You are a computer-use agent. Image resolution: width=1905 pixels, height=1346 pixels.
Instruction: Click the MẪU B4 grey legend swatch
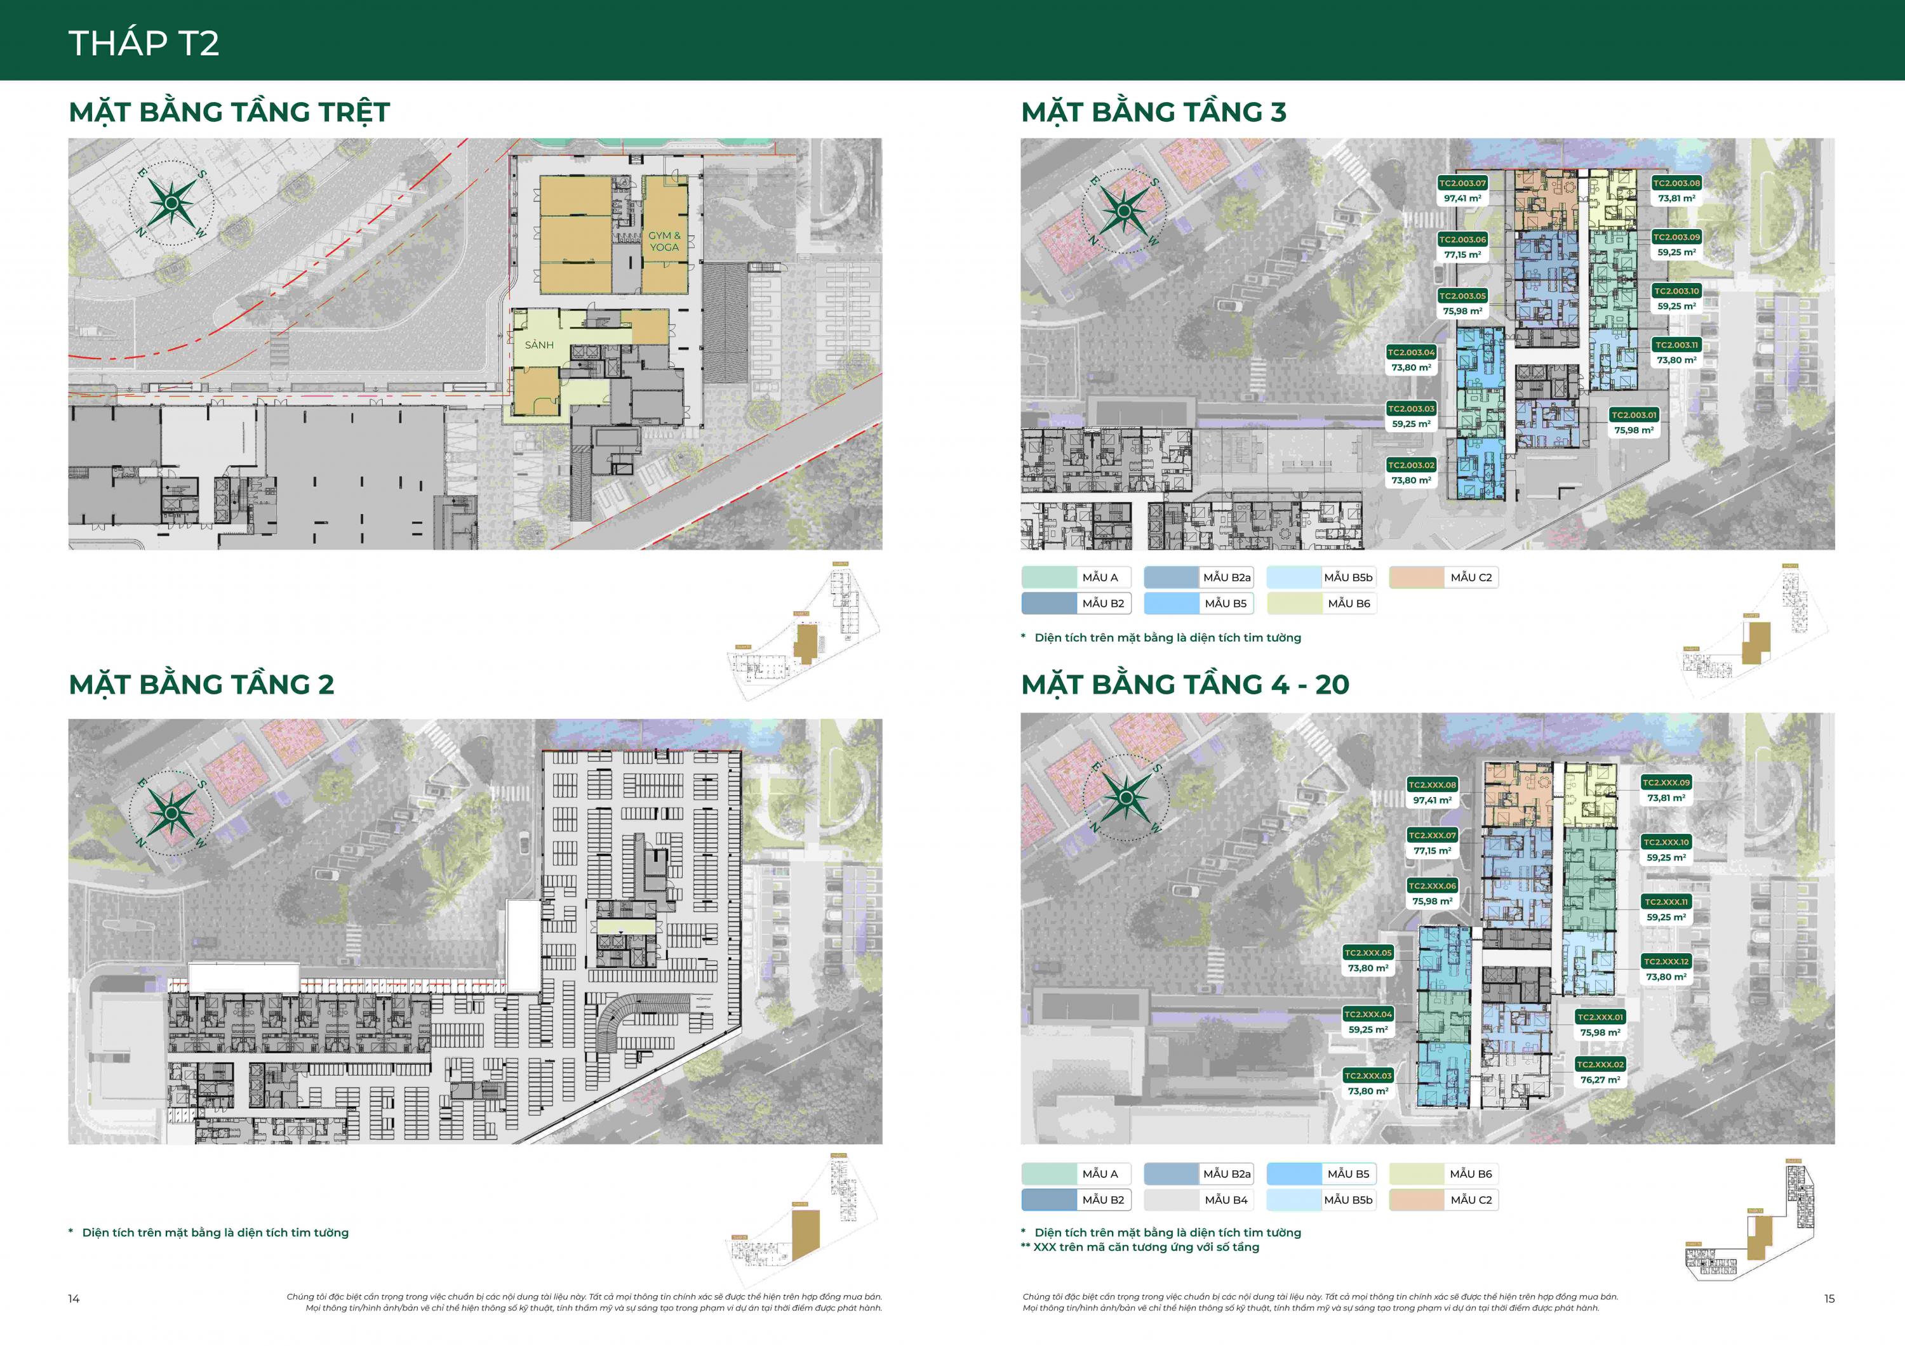point(1171,1199)
